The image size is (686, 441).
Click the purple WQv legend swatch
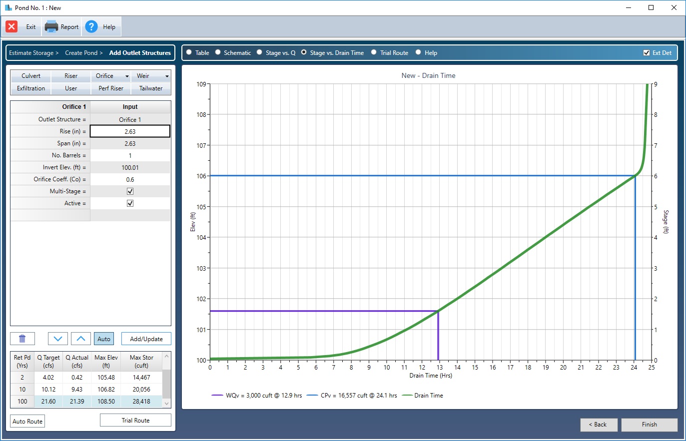(x=217, y=396)
